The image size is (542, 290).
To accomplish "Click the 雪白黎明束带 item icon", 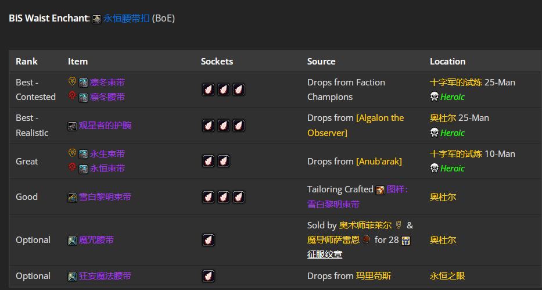I will pyautogui.click(x=72, y=198).
